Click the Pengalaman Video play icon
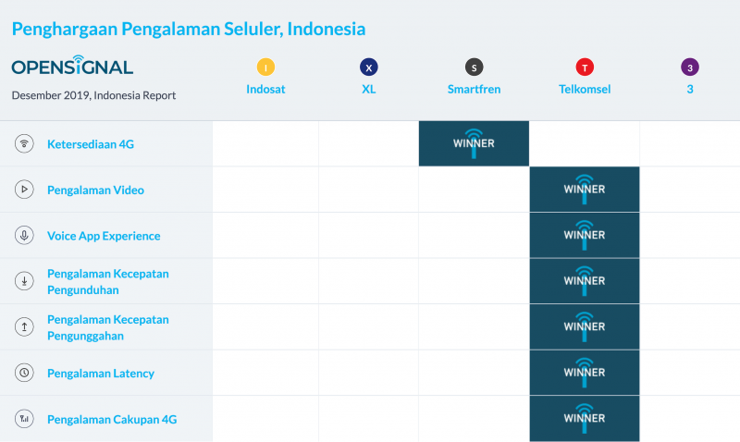This screenshot has width=740, height=442. (x=24, y=190)
